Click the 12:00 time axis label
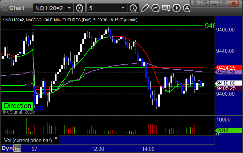 tap(98, 149)
